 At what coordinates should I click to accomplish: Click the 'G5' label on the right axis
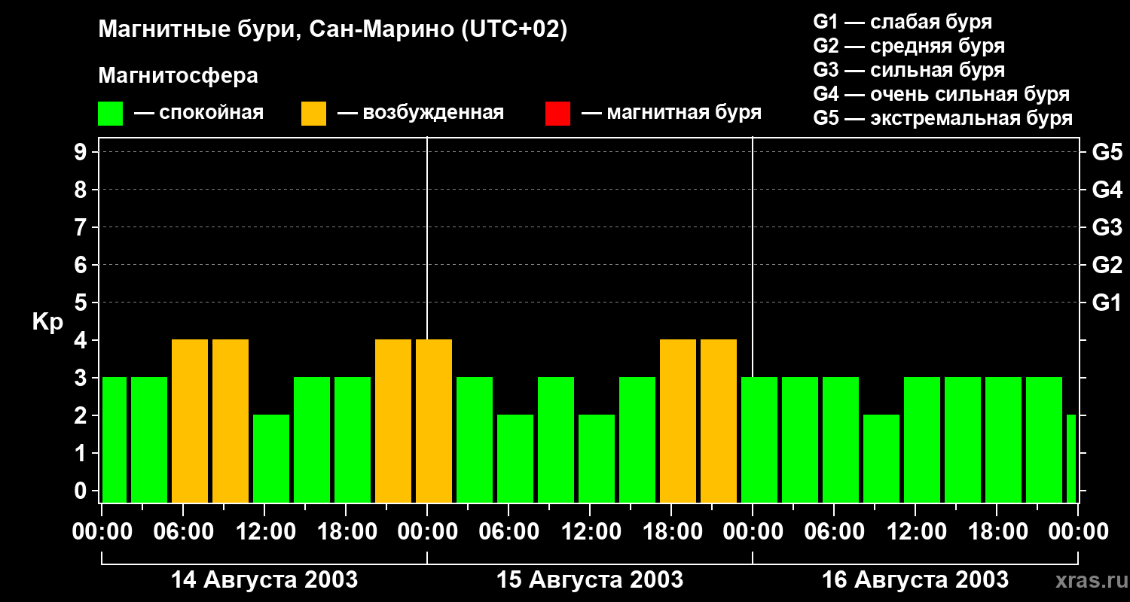pos(1107,152)
